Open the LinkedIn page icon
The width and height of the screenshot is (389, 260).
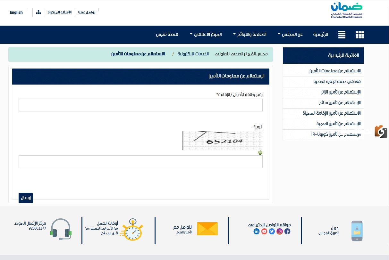256,231
